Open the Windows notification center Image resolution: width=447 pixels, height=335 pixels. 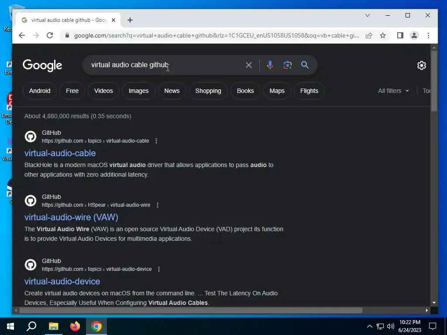433,326
